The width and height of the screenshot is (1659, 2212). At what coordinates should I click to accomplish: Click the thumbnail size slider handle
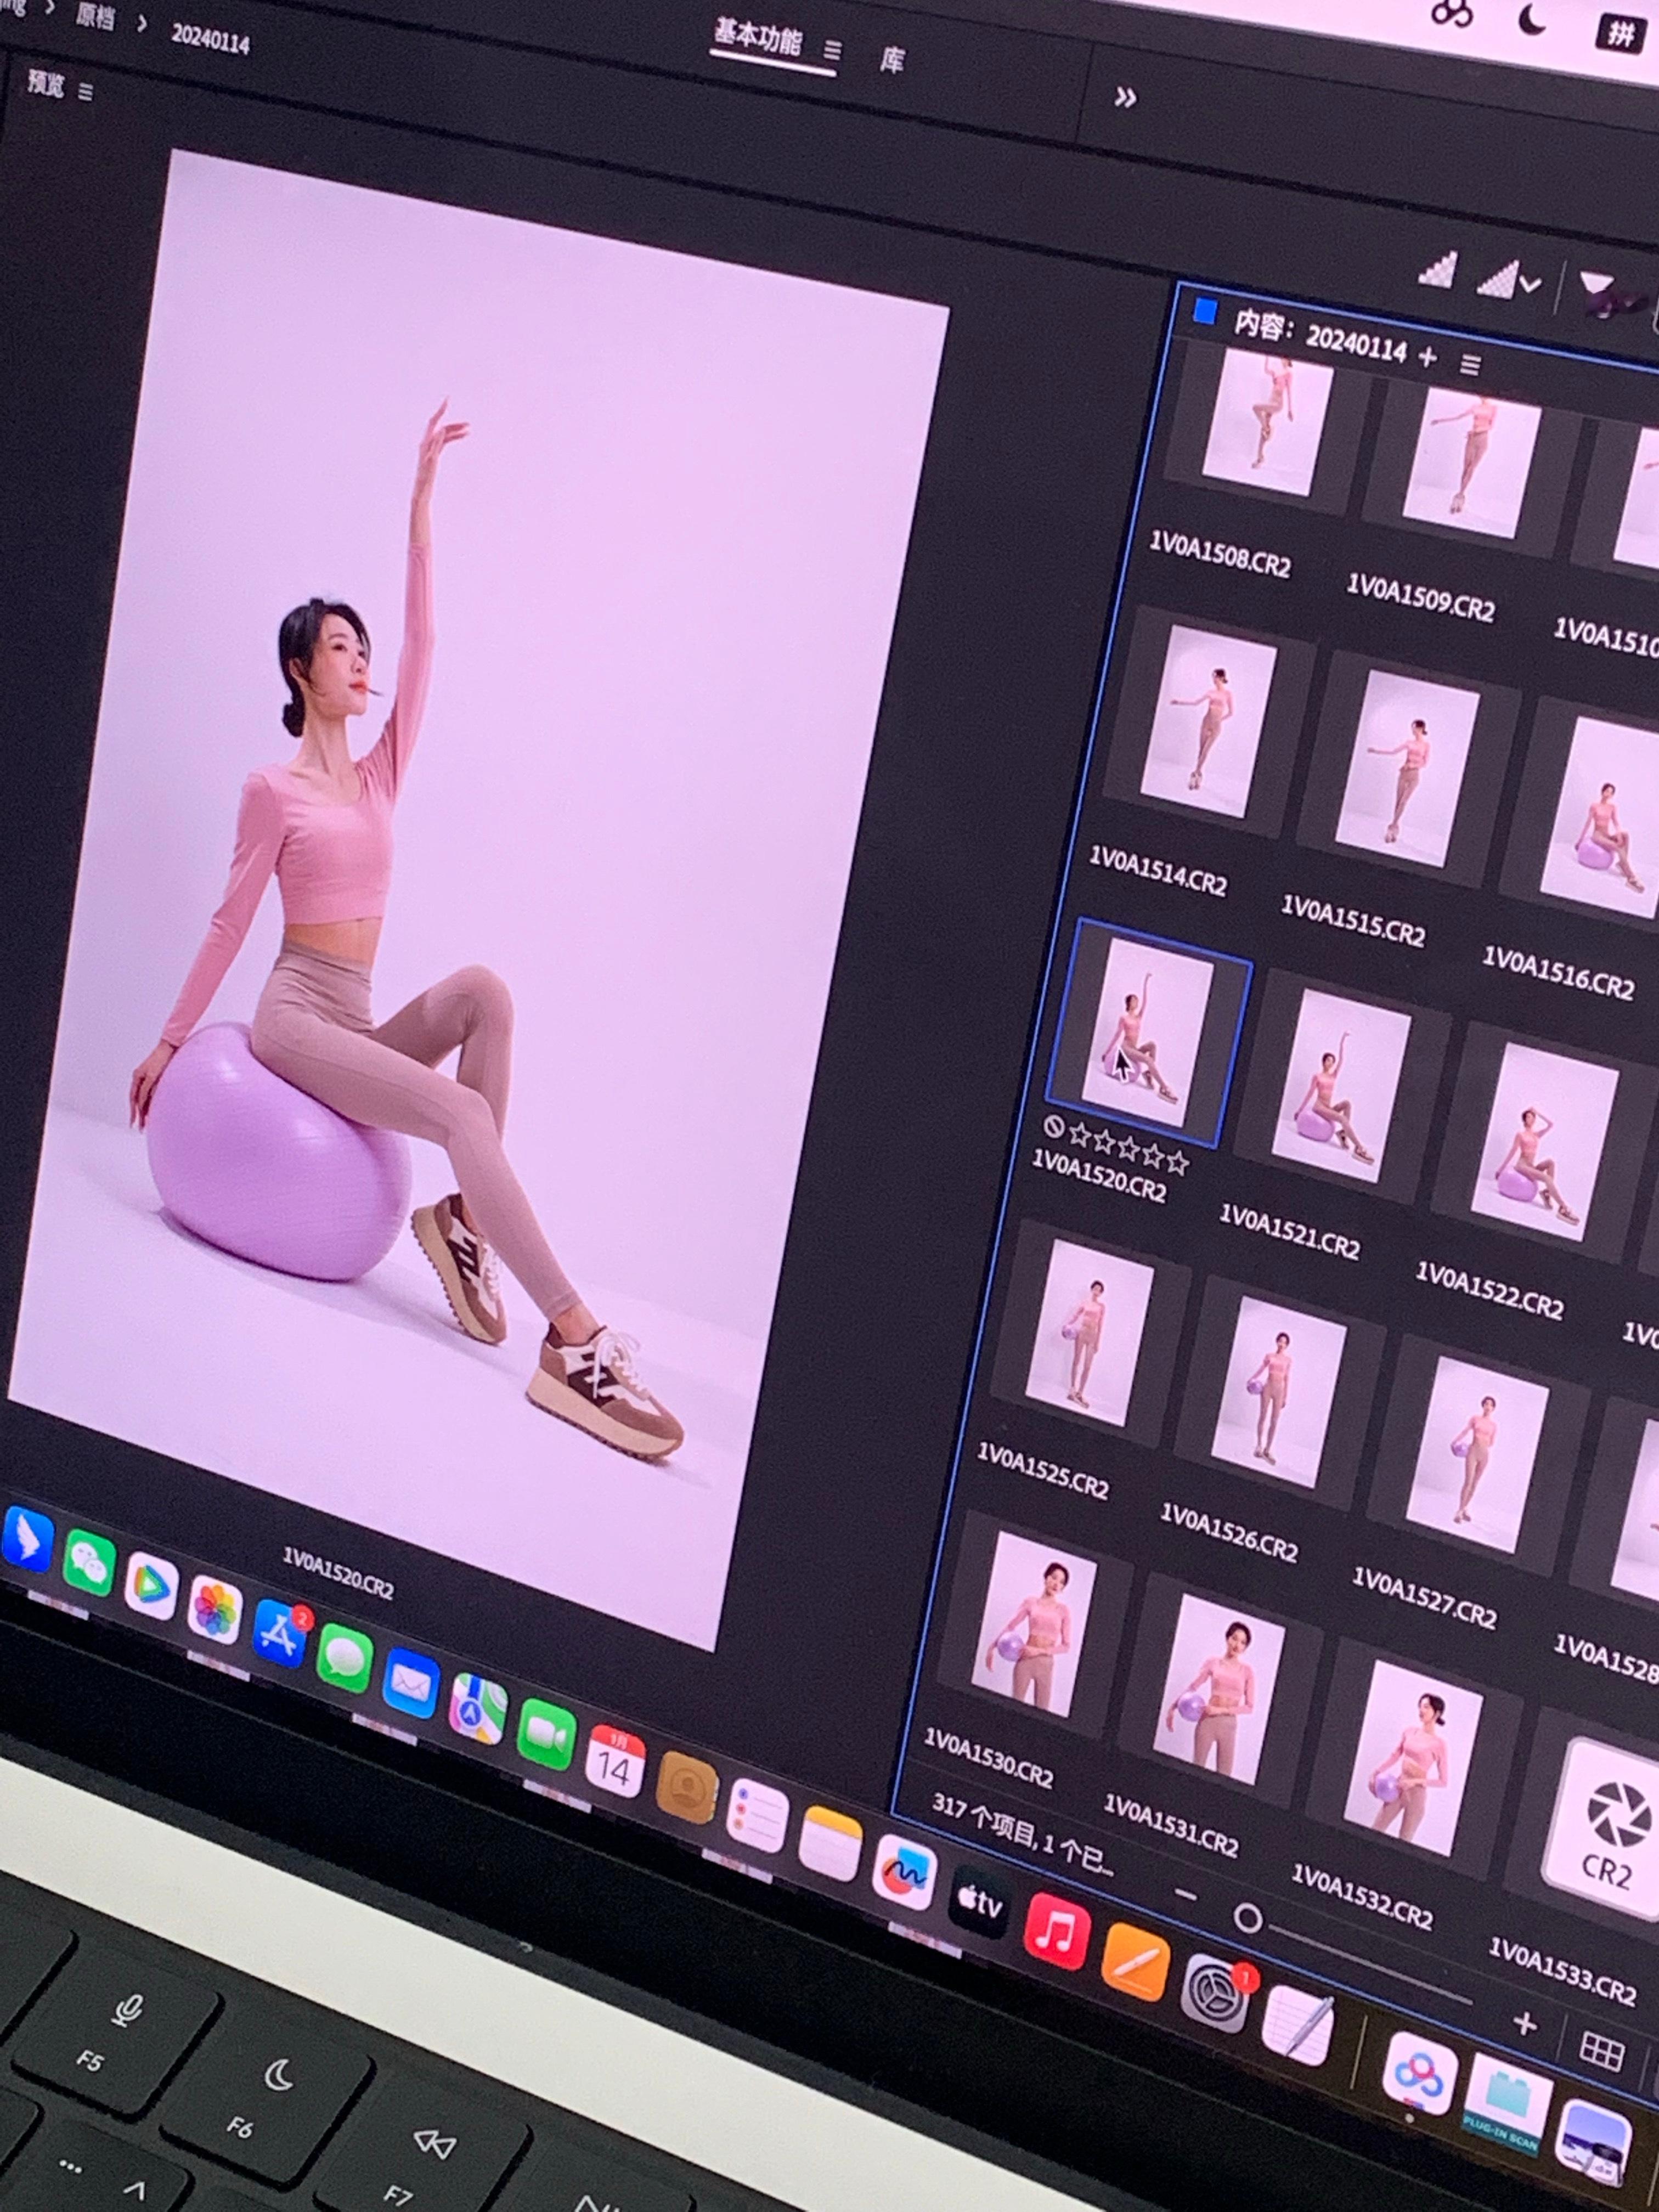point(1248,1917)
